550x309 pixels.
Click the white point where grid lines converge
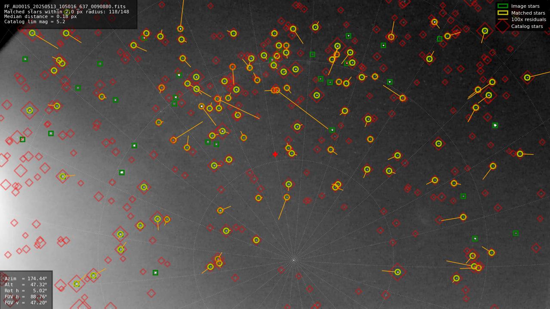(294, 260)
